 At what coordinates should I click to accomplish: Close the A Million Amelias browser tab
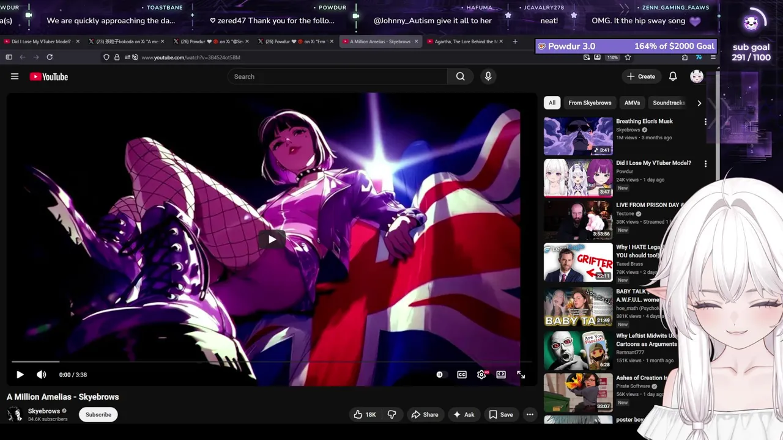417,42
